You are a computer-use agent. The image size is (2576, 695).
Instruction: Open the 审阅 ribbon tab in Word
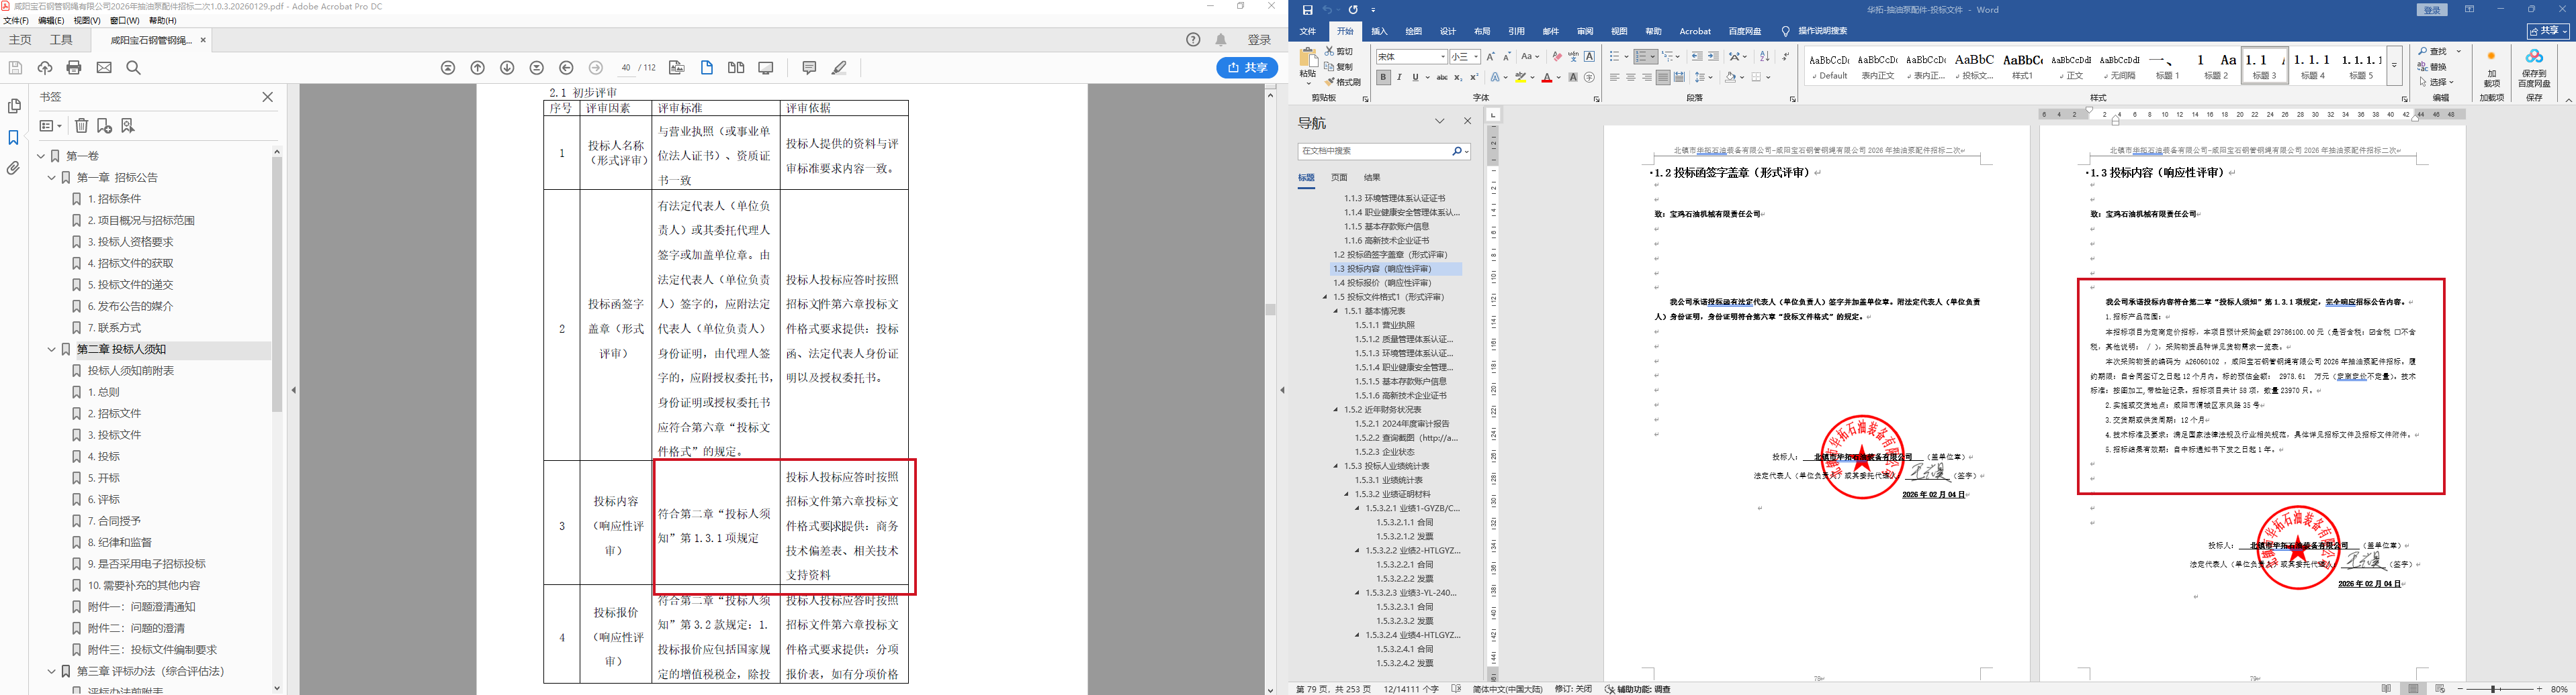[1585, 31]
